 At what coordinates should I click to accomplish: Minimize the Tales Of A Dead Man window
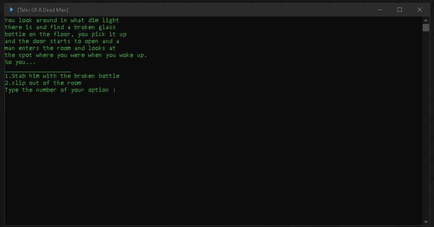(x=380, y=10)
